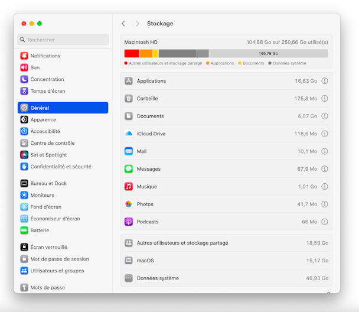Image resolution: width=359 pixels, height=312 pixels.
Task: Open Utilisateurs et groupes icon
Action: [x=24, y=271]
